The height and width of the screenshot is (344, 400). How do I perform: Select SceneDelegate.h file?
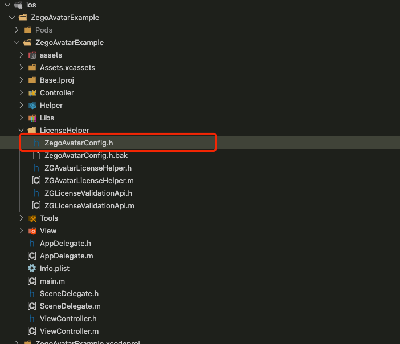[x=69, y=294]
